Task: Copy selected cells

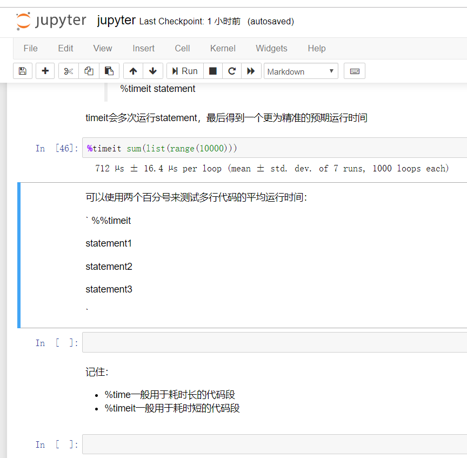Action: point(89,71)
